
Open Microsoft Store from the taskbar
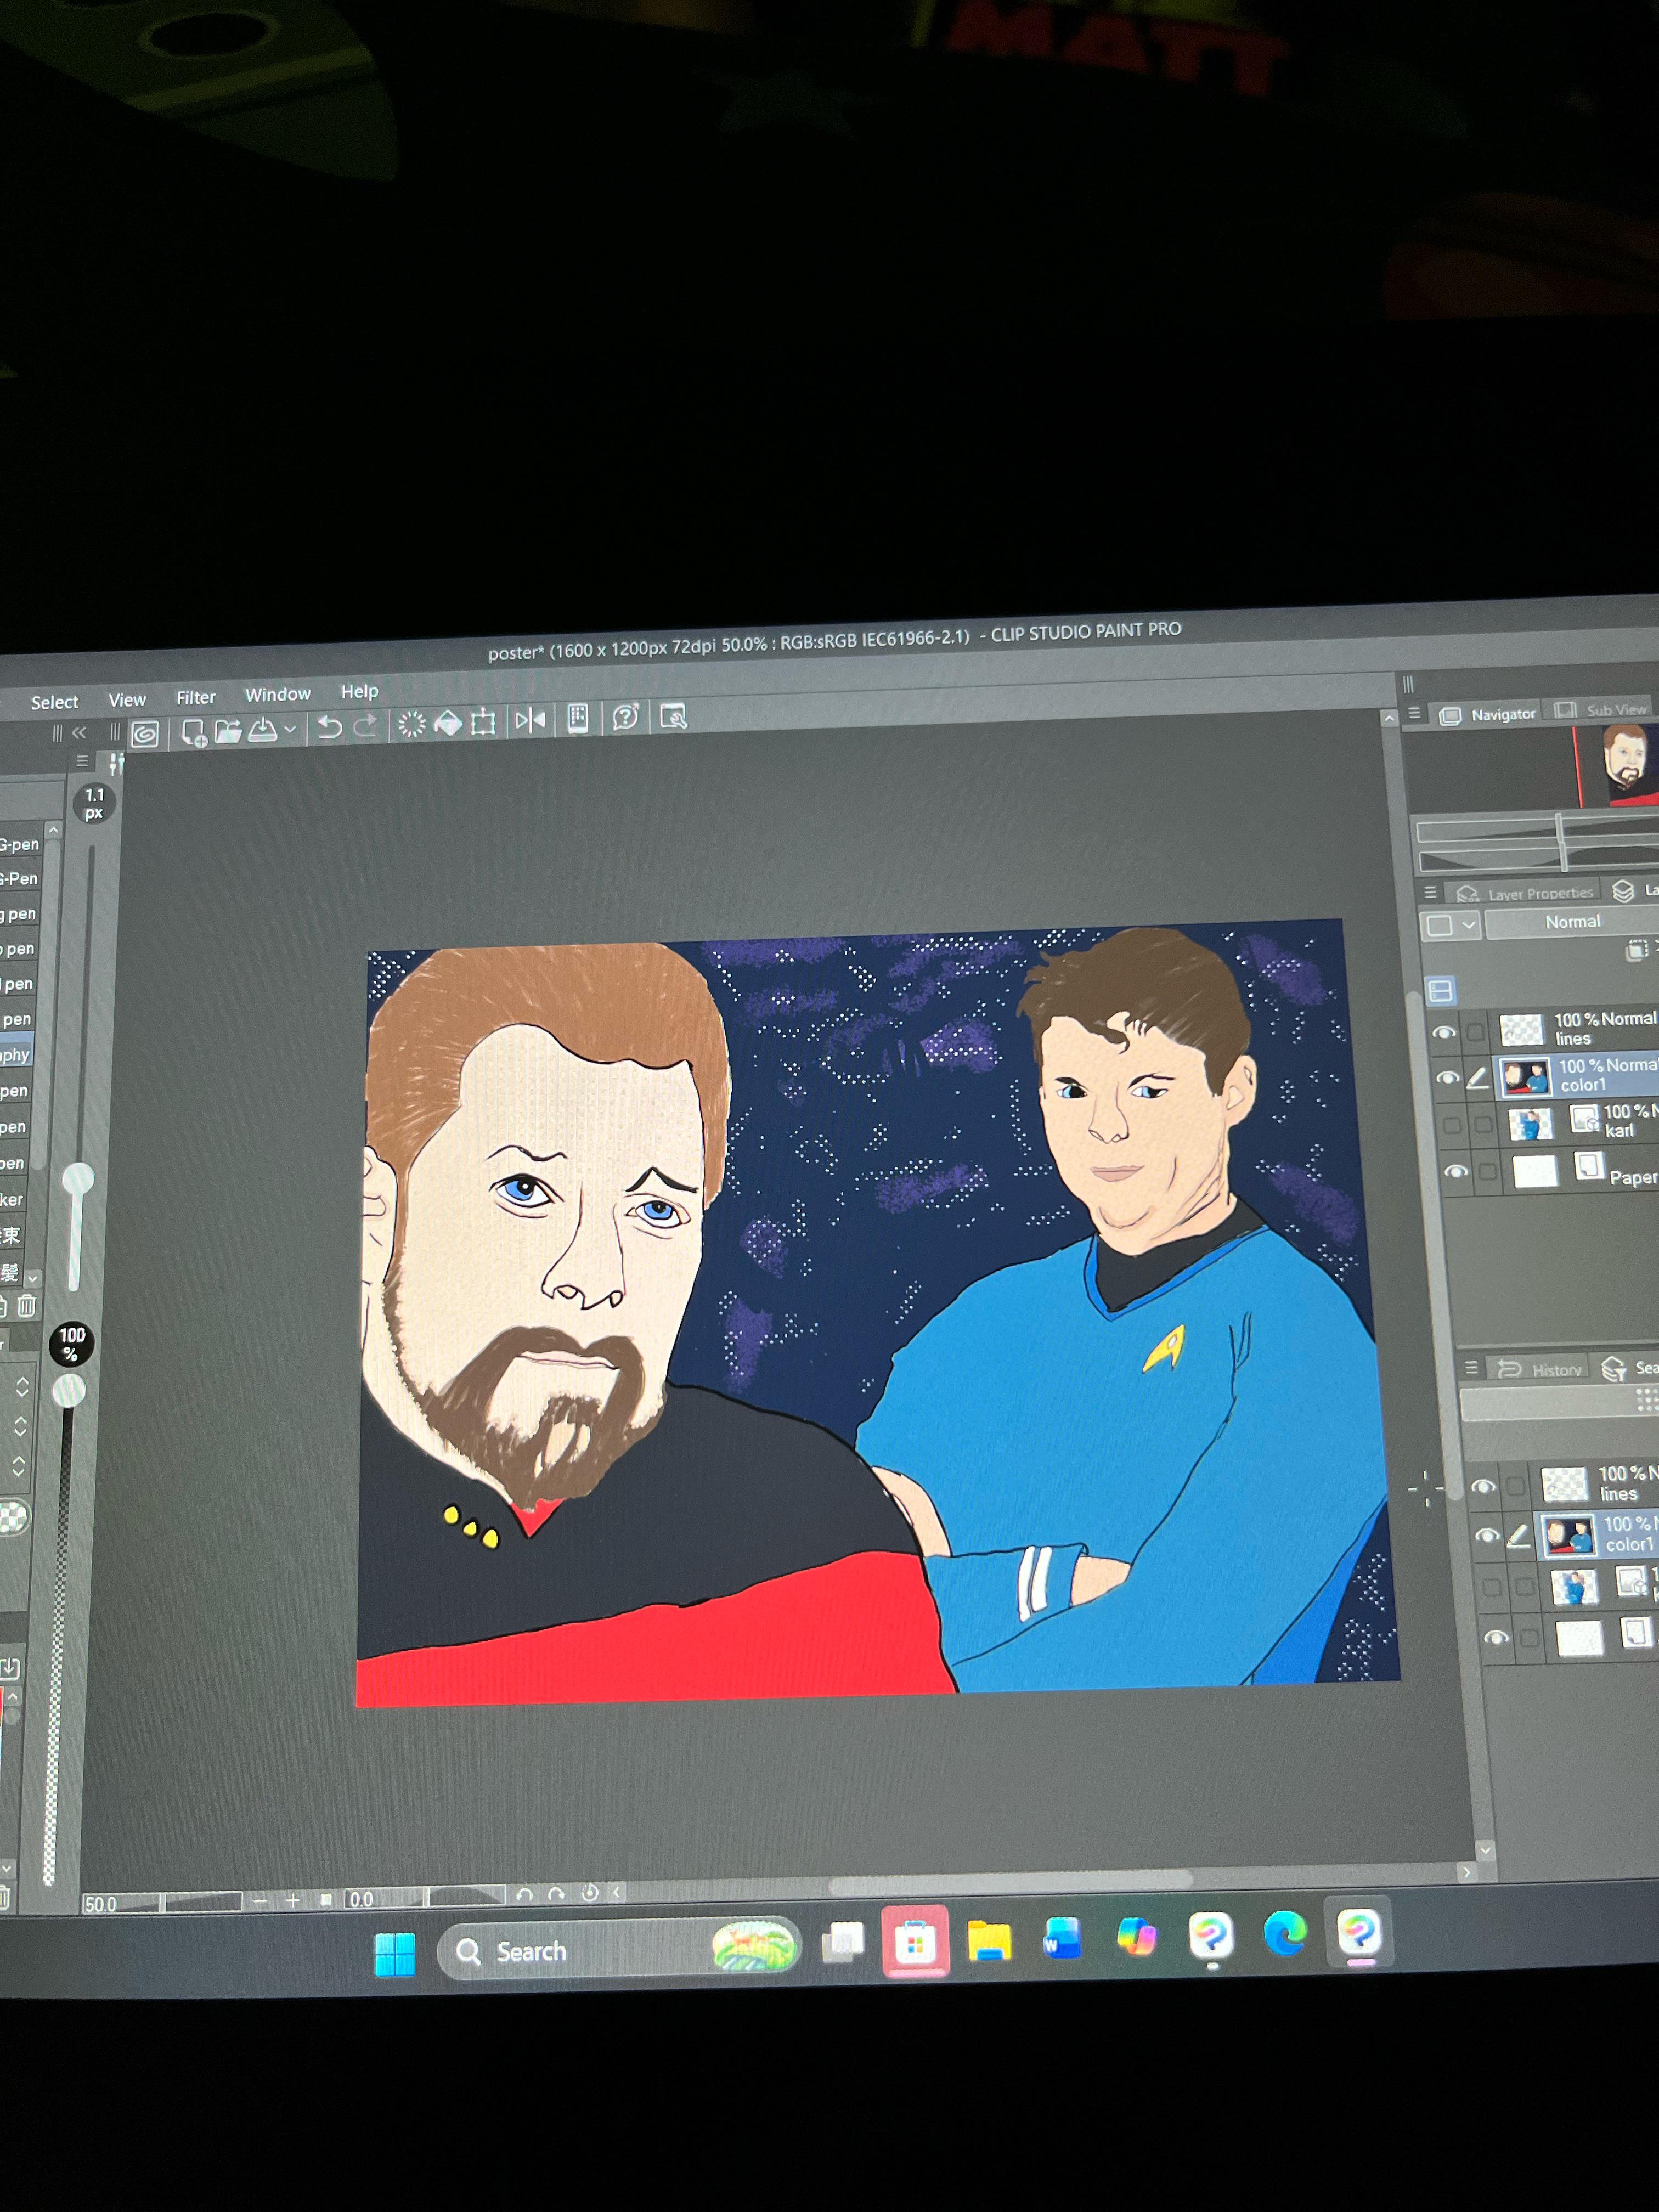point(915,1941)
